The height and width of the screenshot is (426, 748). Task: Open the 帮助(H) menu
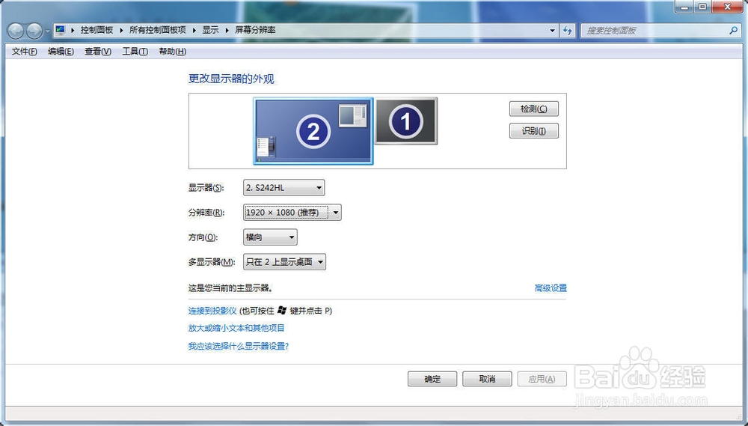coord(172,51)
